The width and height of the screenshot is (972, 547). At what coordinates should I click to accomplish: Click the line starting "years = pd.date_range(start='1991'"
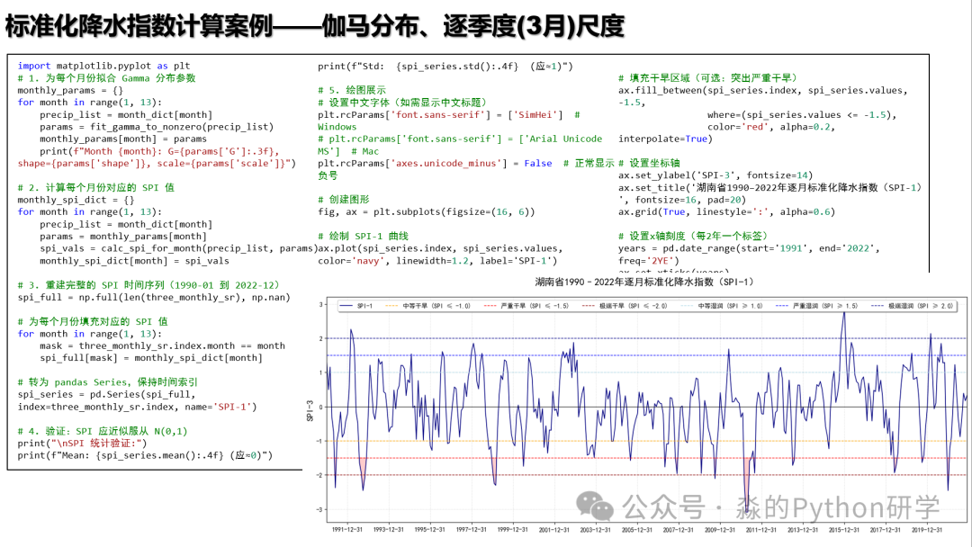pyautogui.click(x=749, y=248)
